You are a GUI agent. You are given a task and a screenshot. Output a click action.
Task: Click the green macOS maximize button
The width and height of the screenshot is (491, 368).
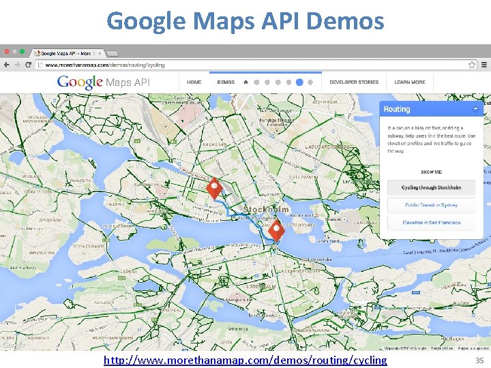coord(22,51)
